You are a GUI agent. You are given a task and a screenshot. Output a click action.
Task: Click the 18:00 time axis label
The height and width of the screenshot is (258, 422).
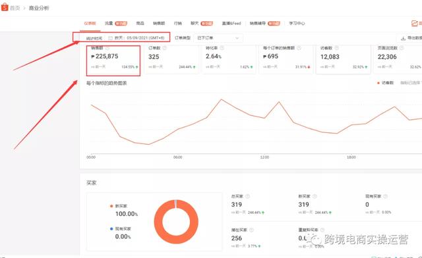tap(351, 157)
